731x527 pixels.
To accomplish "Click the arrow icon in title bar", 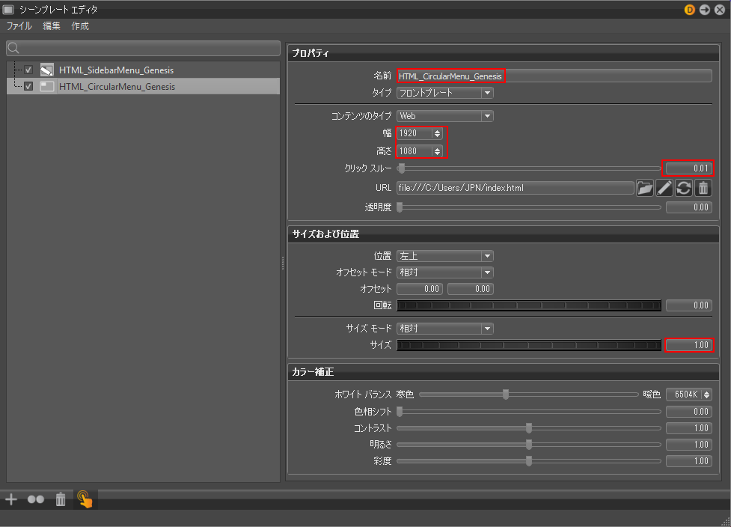I will 705,9.
